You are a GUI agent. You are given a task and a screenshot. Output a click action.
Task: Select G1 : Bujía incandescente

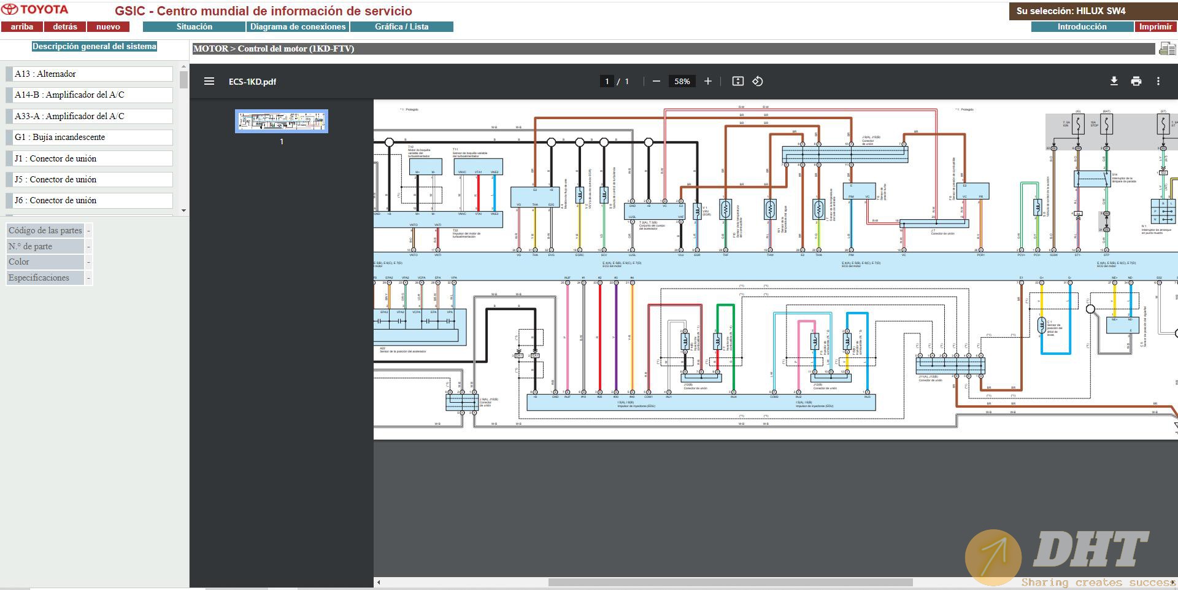point(90,138)
